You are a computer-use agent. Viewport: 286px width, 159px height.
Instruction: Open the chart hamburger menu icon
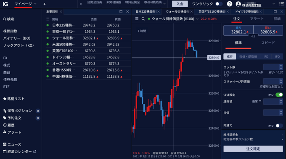click(x=137, y=19)
